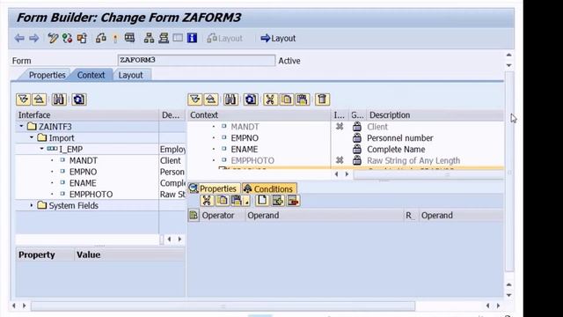Append new row in Conditions toolbar
Viewport: 563px width, 317px height.
[x=262, y=201]
